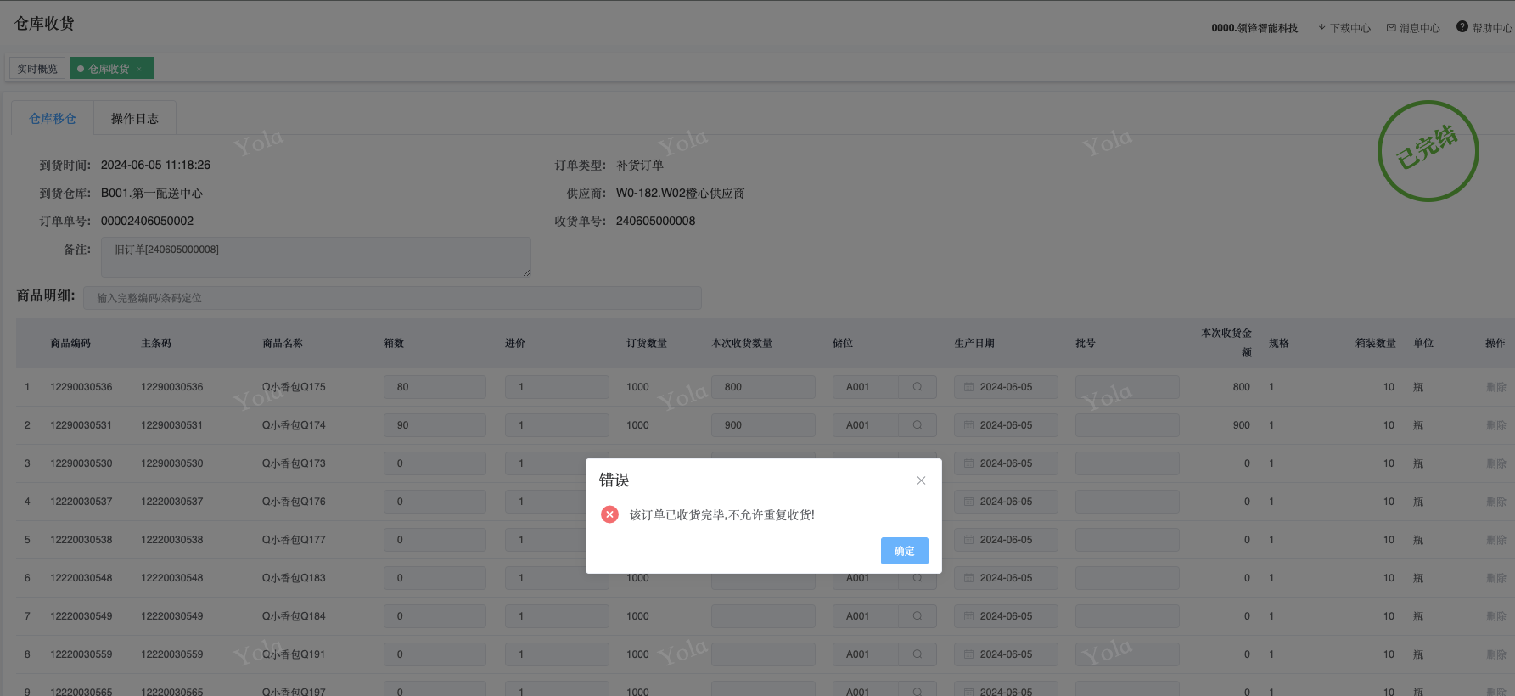1515x696 pixels.
Task: Click the 商品明细 barcode search input
Action: point(392,298)
